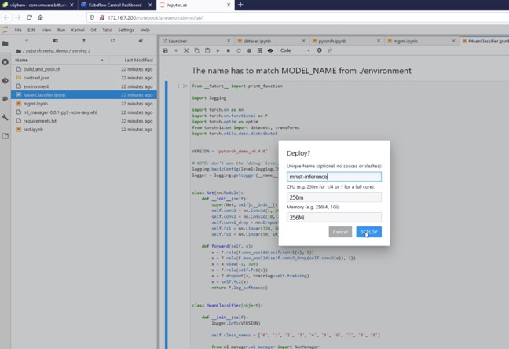The width and height of the screenshot is (509, 349).
Task: Save the notebook with the disk icon
Action: pyautogui.click(x=166, y=50)
